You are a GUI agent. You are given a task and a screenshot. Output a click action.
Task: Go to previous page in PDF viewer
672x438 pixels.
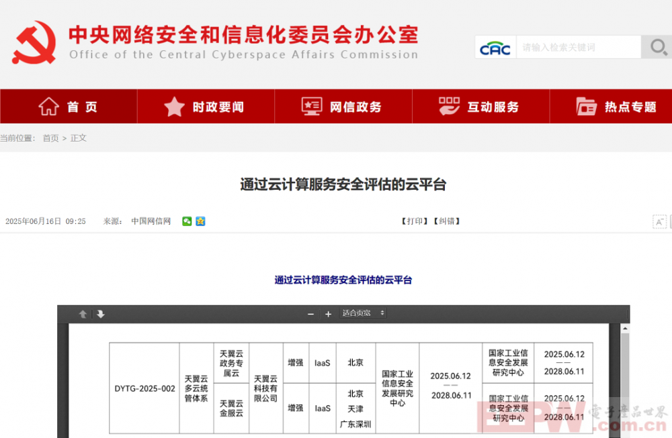83,314
